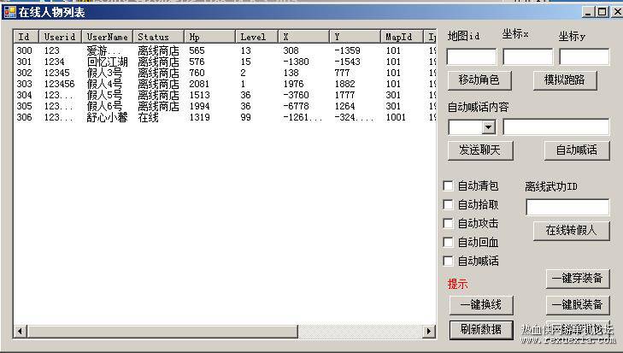Viewport: 623px width, 353px height.
Task: Click the Status column header
Action: click(159, 37)
